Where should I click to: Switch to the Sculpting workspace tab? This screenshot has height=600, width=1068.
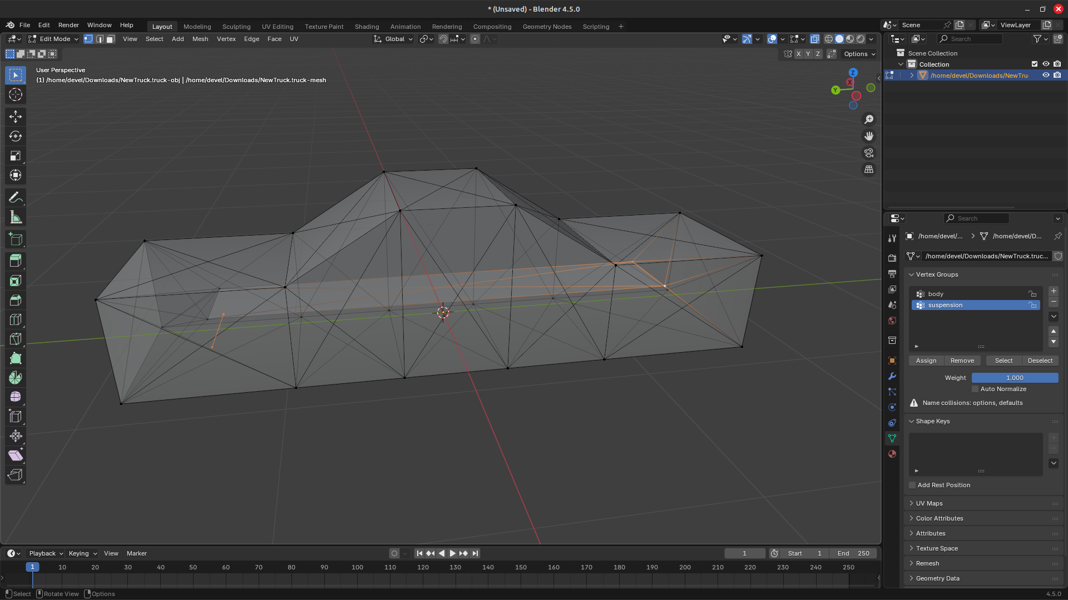click(x=236, y=26)
